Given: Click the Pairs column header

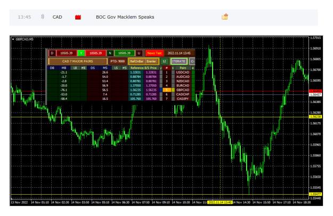Looking at the screenshot, I should pyautogui.click(x=183, y=68).
